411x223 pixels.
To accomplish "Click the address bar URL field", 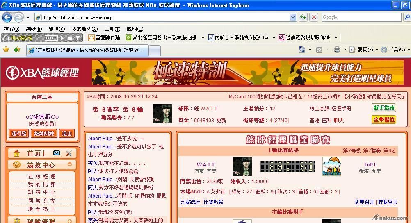I will [162, 18].
